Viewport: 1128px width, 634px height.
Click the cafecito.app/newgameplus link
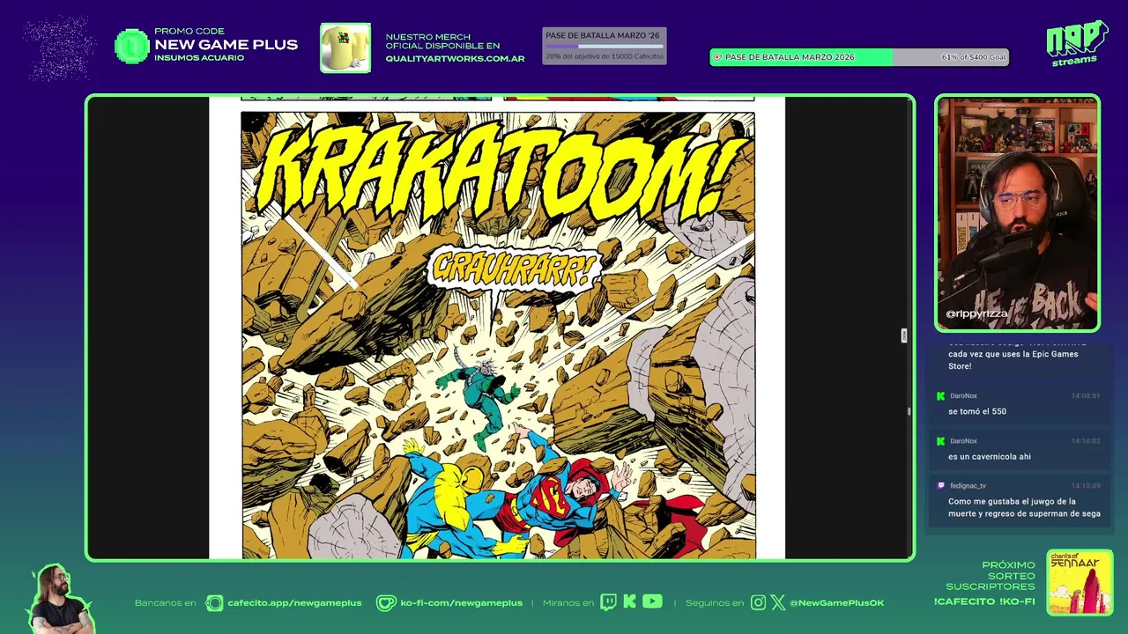click(x=294, y=603)
